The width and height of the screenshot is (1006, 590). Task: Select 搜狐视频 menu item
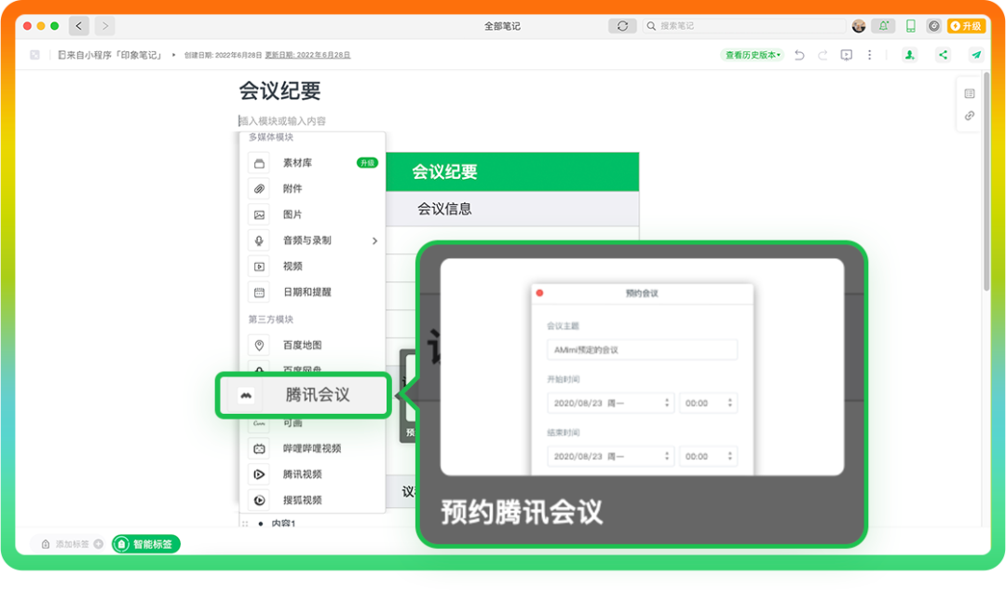point(312,501)
